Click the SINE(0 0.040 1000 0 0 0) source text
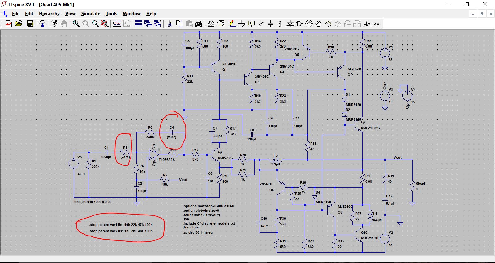The image size is (495, 263). tap(92, 202)
